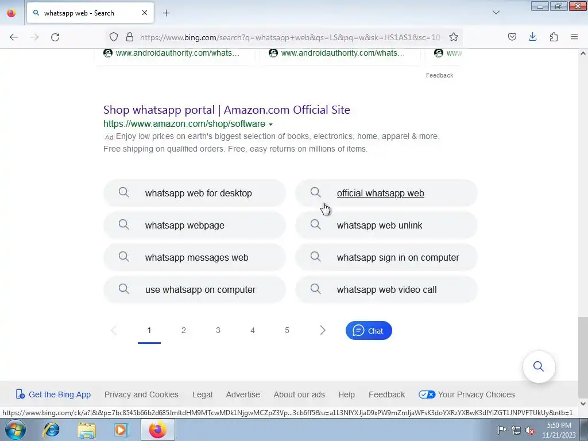The height and width of the screenshot is (441, 588).
Task: Open 'Shop whatsapp portal | Amazon.com Official Site'
Action: coord(226,110)
